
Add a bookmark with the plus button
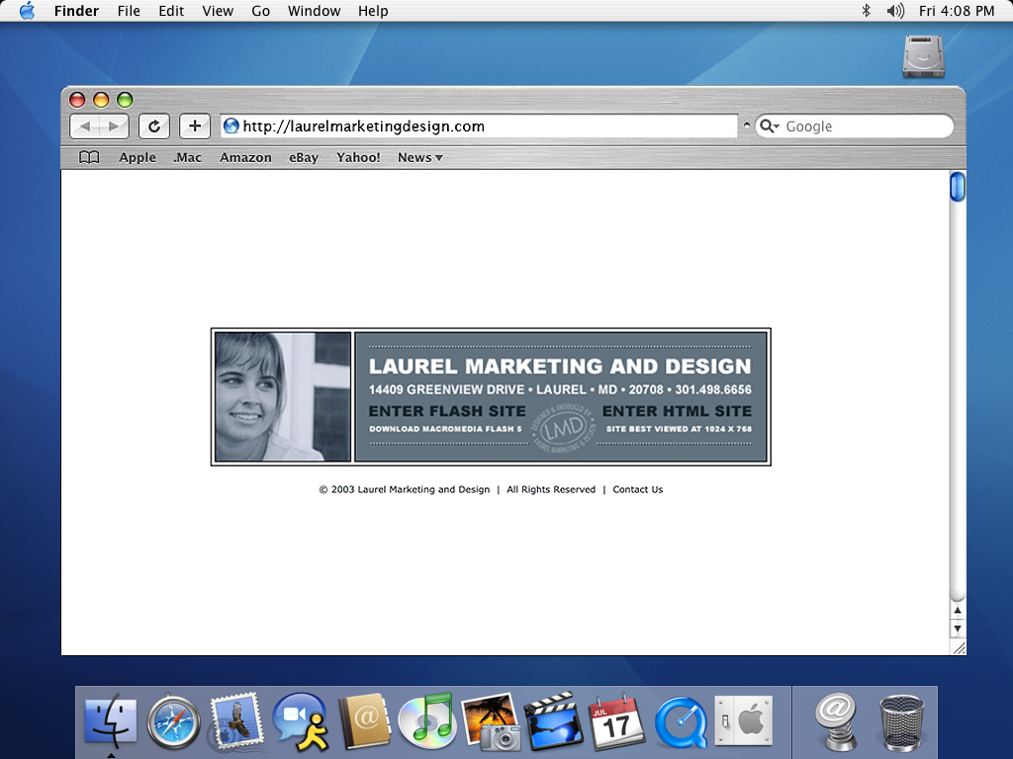(195, 126)
